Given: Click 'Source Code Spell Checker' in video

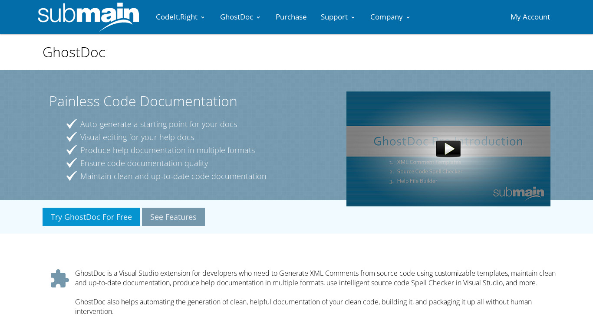Looking at the screenshot, I should click(x=429, y=172).
